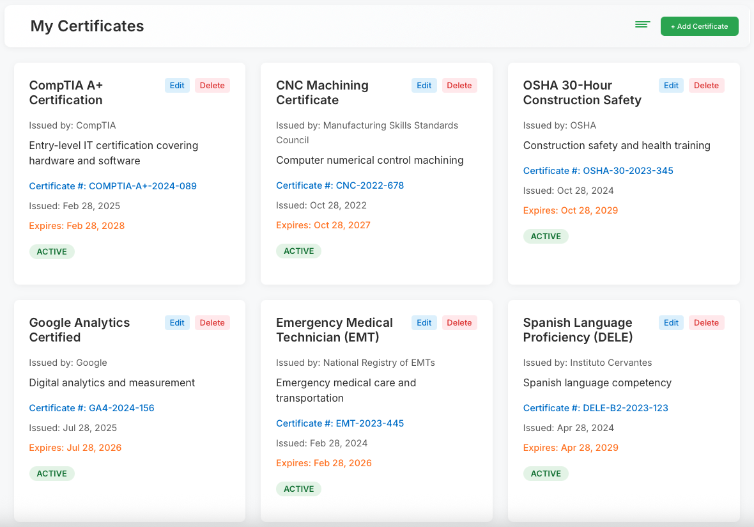Click 'Issued by: OSHA' text
754x527 pixels.
560,125
